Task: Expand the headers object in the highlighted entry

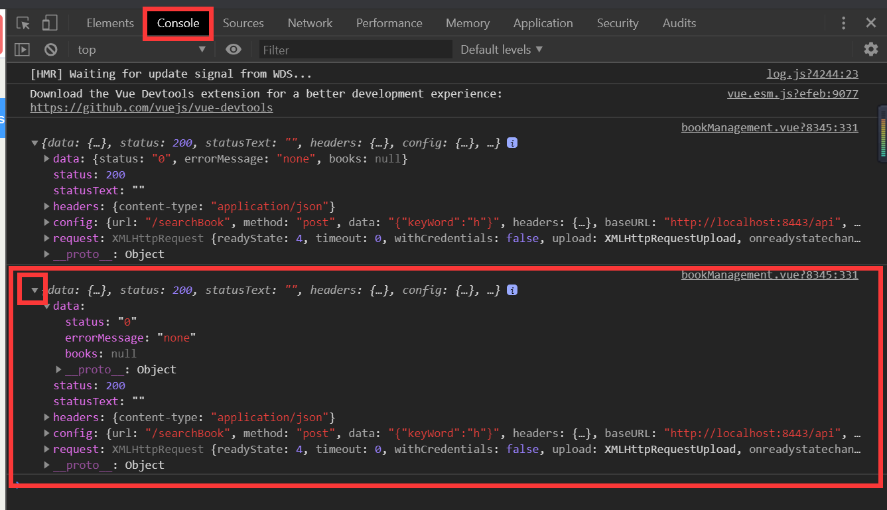Action: [46, 417]
